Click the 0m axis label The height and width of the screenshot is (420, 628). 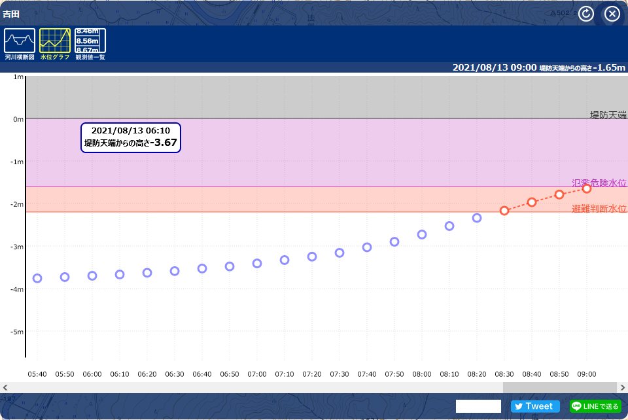point(18,119)
